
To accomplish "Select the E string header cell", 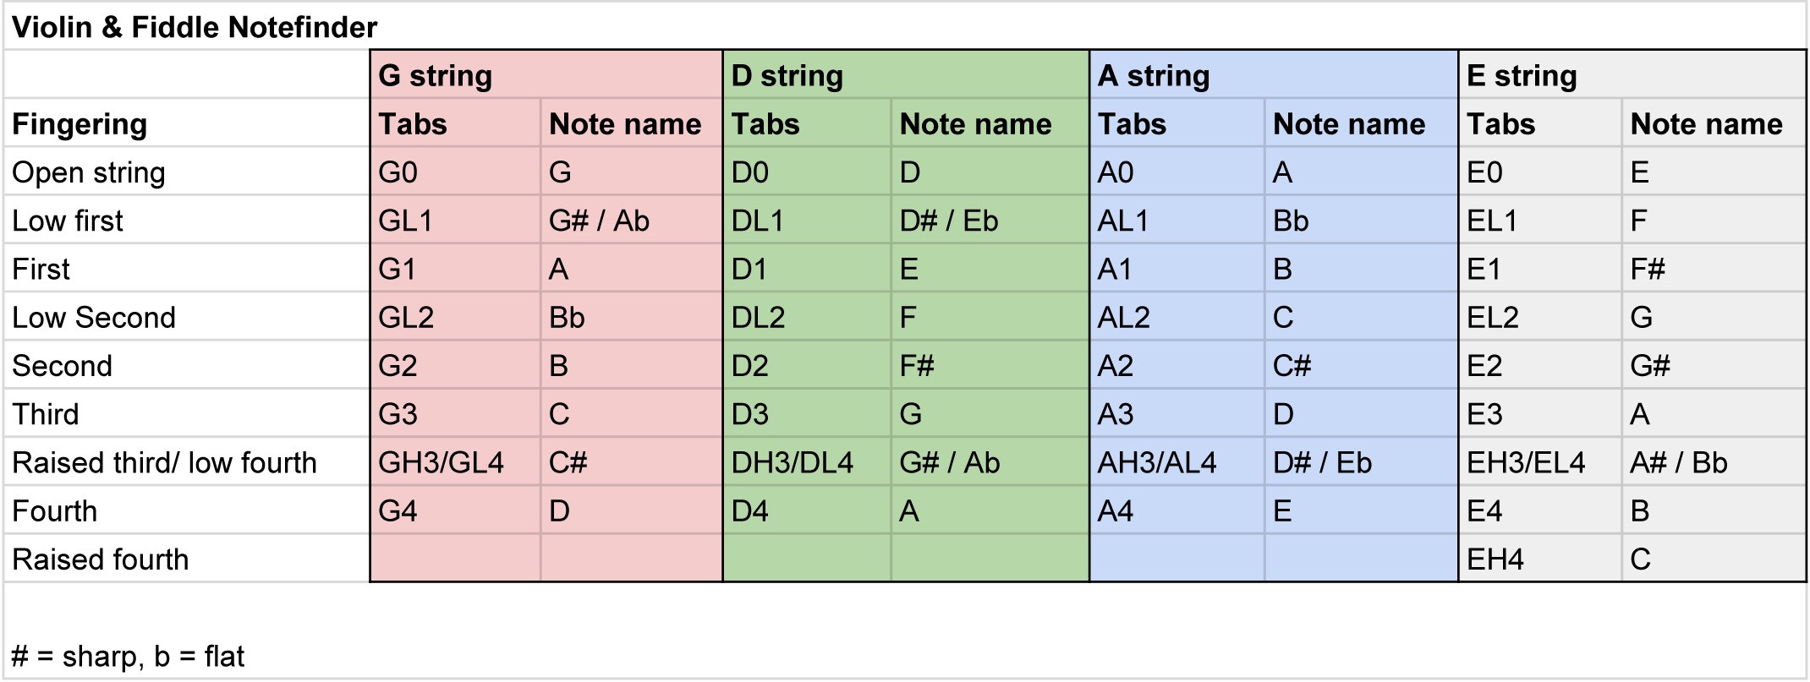I will pyautogui.click(x=1632, y=75).
